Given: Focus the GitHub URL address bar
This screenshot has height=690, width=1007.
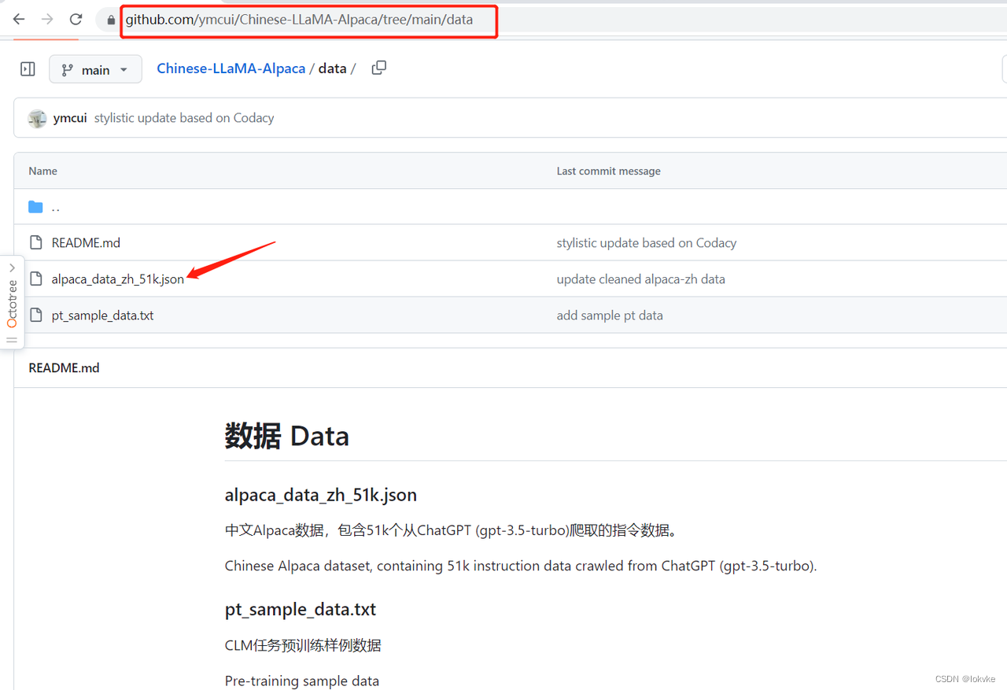Looking at the screenshot, I should pyautogui.click(x=299, y=20).
